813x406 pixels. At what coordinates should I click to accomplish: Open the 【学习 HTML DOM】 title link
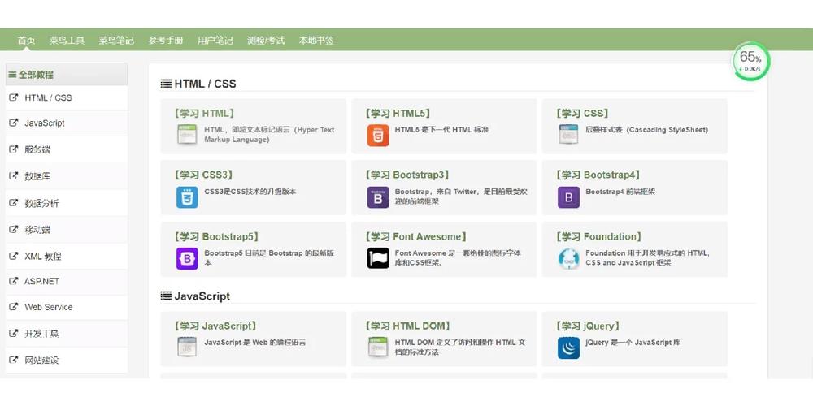pyautogui.click(x=407, y=326)
